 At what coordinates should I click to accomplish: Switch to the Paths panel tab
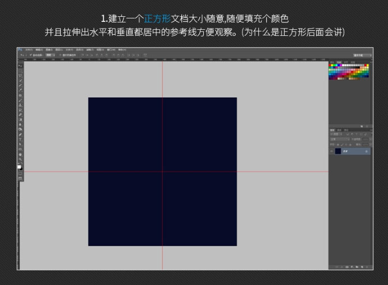(x=346, y=130)
